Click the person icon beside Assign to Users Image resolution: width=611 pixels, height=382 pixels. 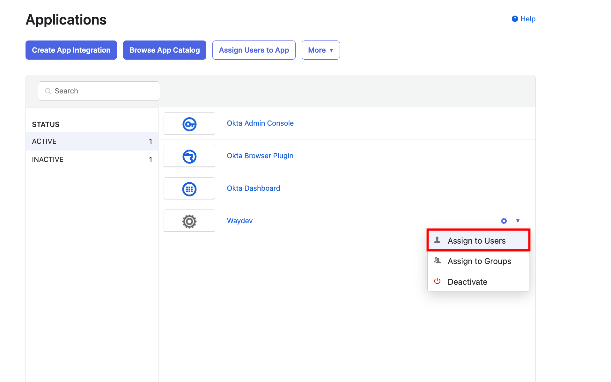coord(437,240)
